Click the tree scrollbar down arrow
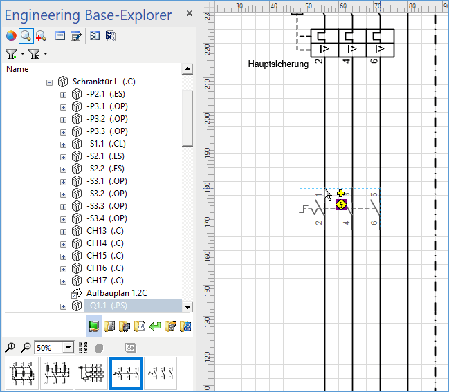Screen dimensions: 449x392 pyautogui.click(x=187, y=306)
